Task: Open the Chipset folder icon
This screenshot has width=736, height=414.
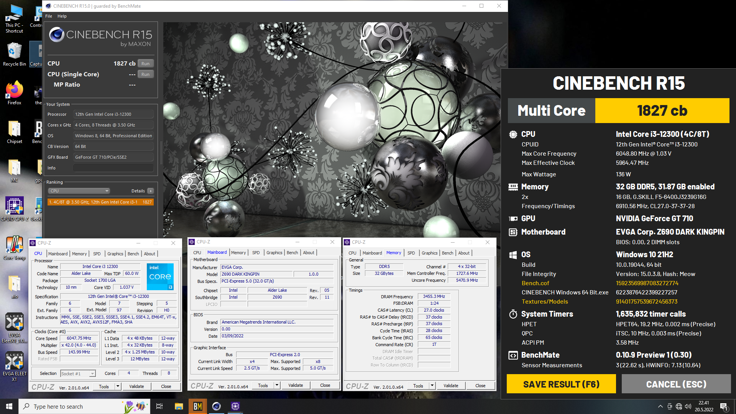Action: (14, 132)
